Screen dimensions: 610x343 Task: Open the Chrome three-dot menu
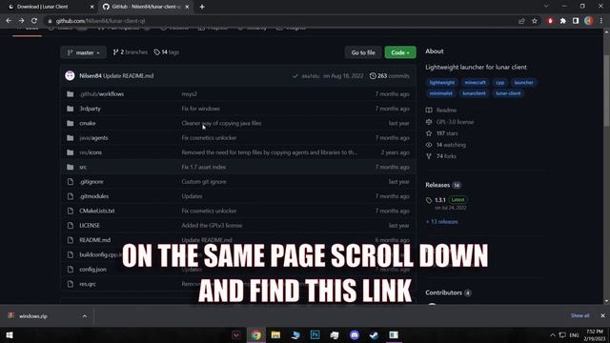[x=601, y=21]
